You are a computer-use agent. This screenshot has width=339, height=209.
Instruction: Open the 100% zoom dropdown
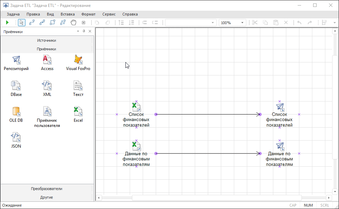pos(243,23)
